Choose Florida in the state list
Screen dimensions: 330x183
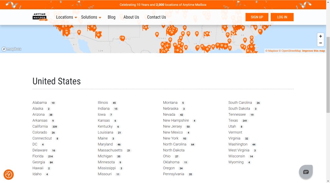tap(38, 156)
